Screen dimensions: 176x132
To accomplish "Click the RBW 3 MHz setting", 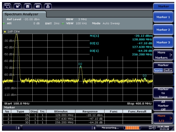I will pos(76,19).
